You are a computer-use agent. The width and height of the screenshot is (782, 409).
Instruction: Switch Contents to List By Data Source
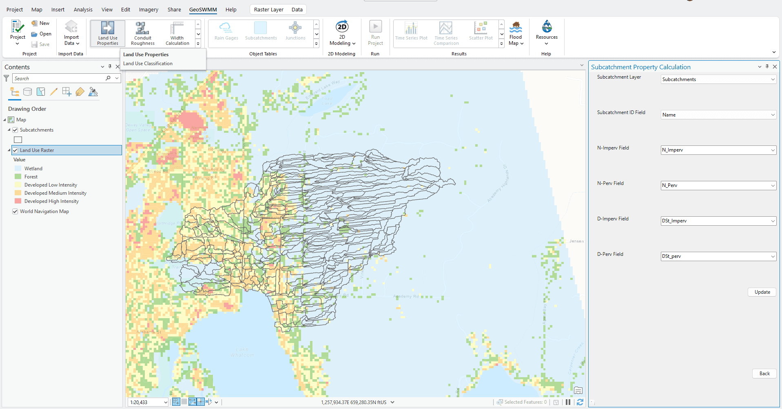tap(27, 92)
